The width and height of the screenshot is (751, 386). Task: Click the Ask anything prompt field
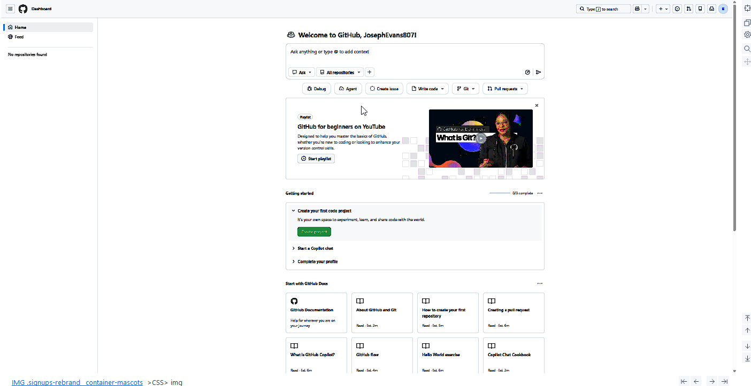pyautogui.click(x=415, y=52)
